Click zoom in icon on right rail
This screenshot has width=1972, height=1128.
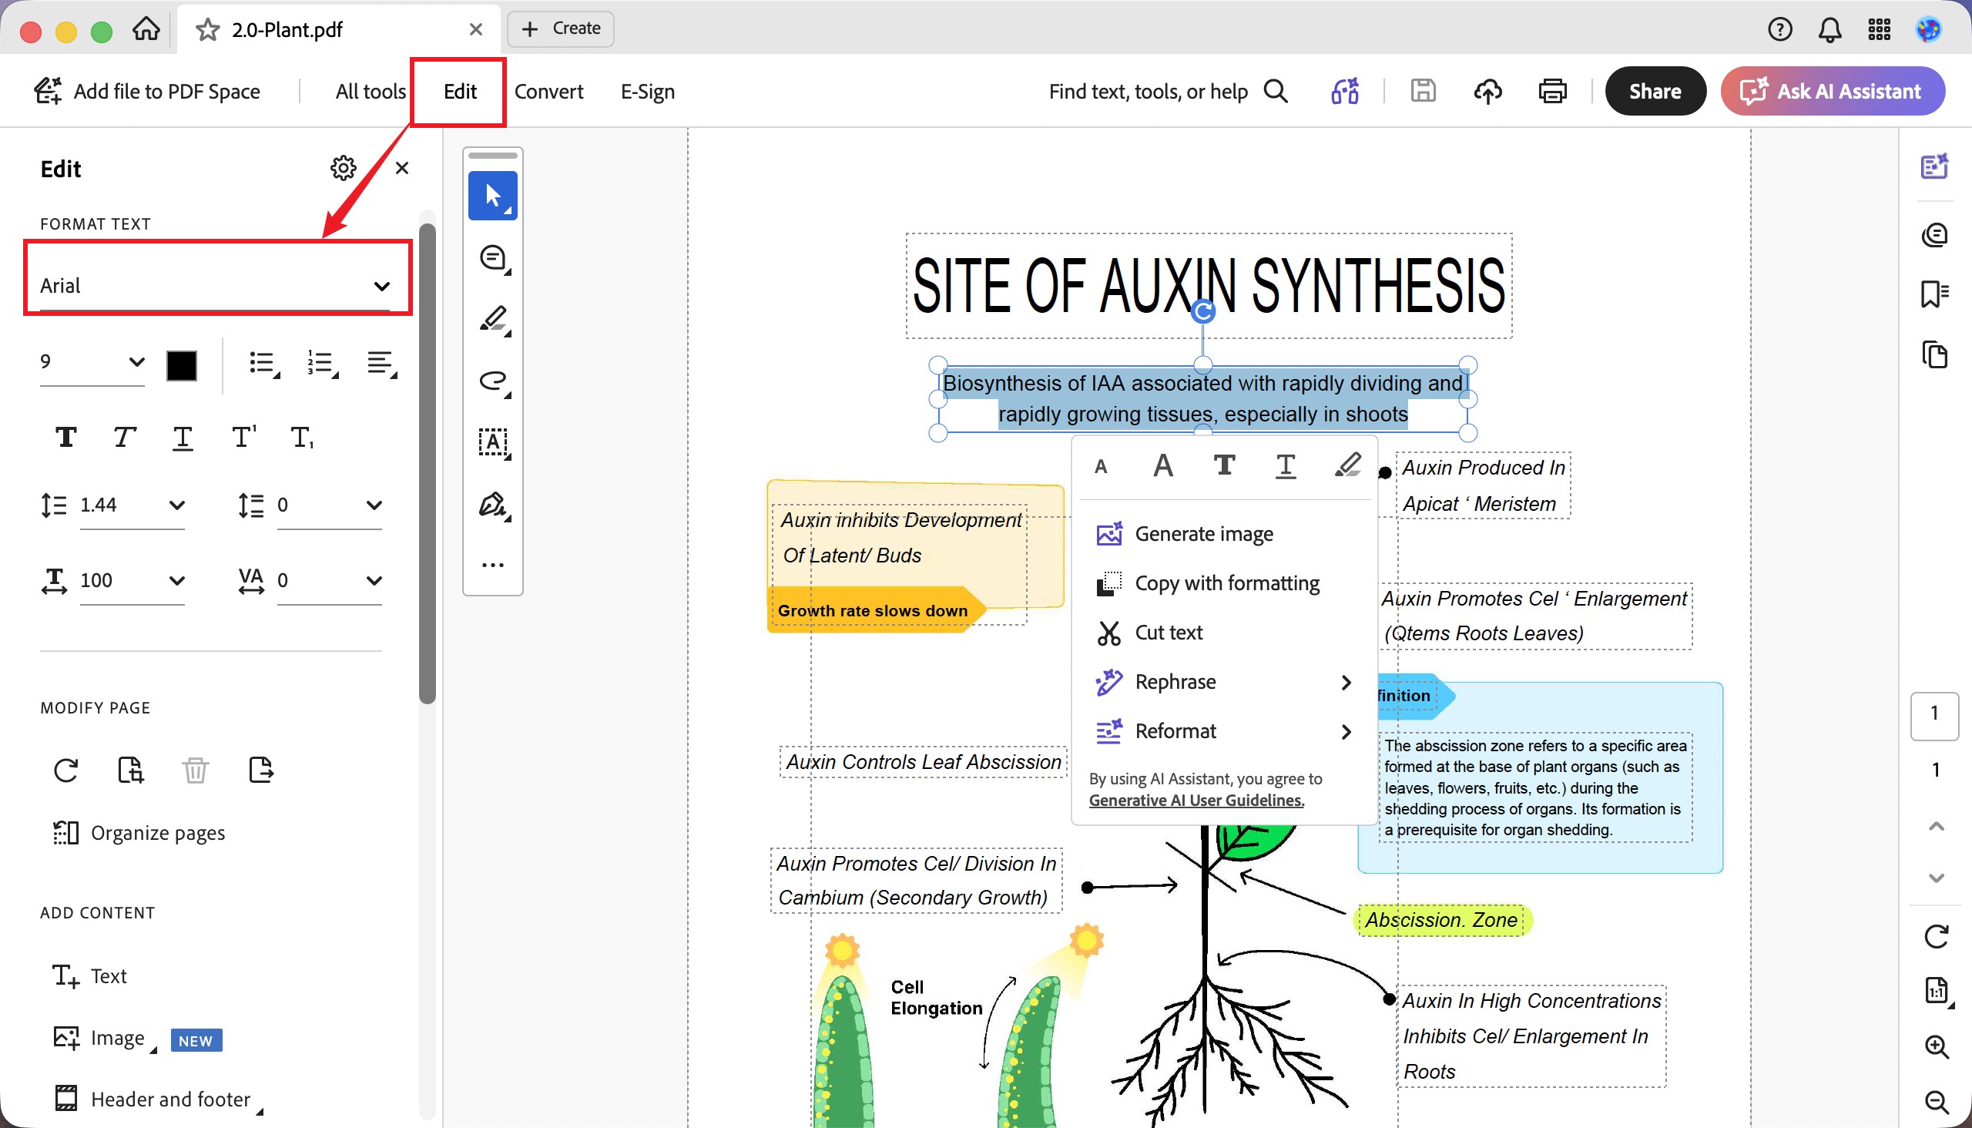click(1937, 1046)
